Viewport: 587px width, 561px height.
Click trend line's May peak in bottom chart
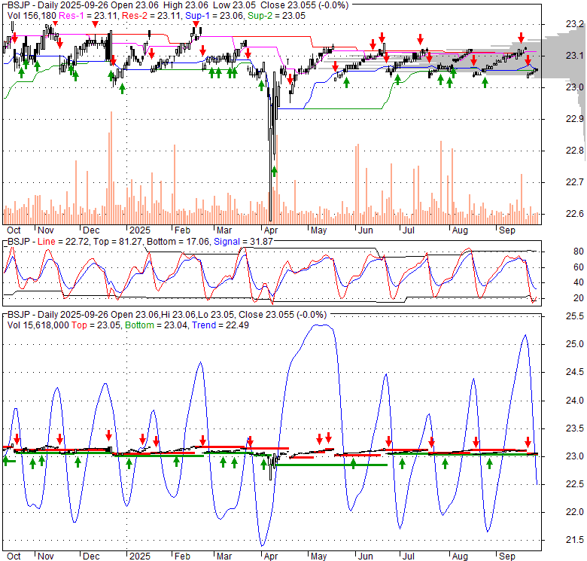[321, 325]
